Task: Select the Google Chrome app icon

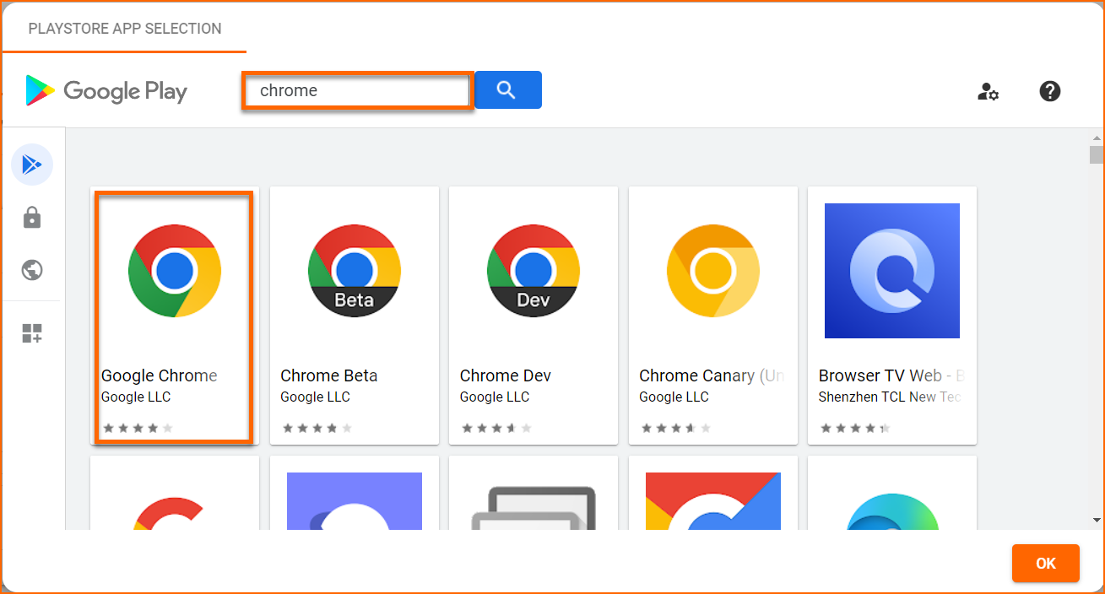Action: pos(175,271)
